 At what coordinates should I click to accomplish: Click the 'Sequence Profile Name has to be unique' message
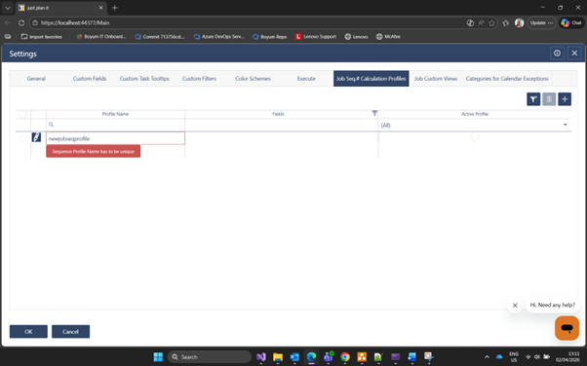point(94,152)
